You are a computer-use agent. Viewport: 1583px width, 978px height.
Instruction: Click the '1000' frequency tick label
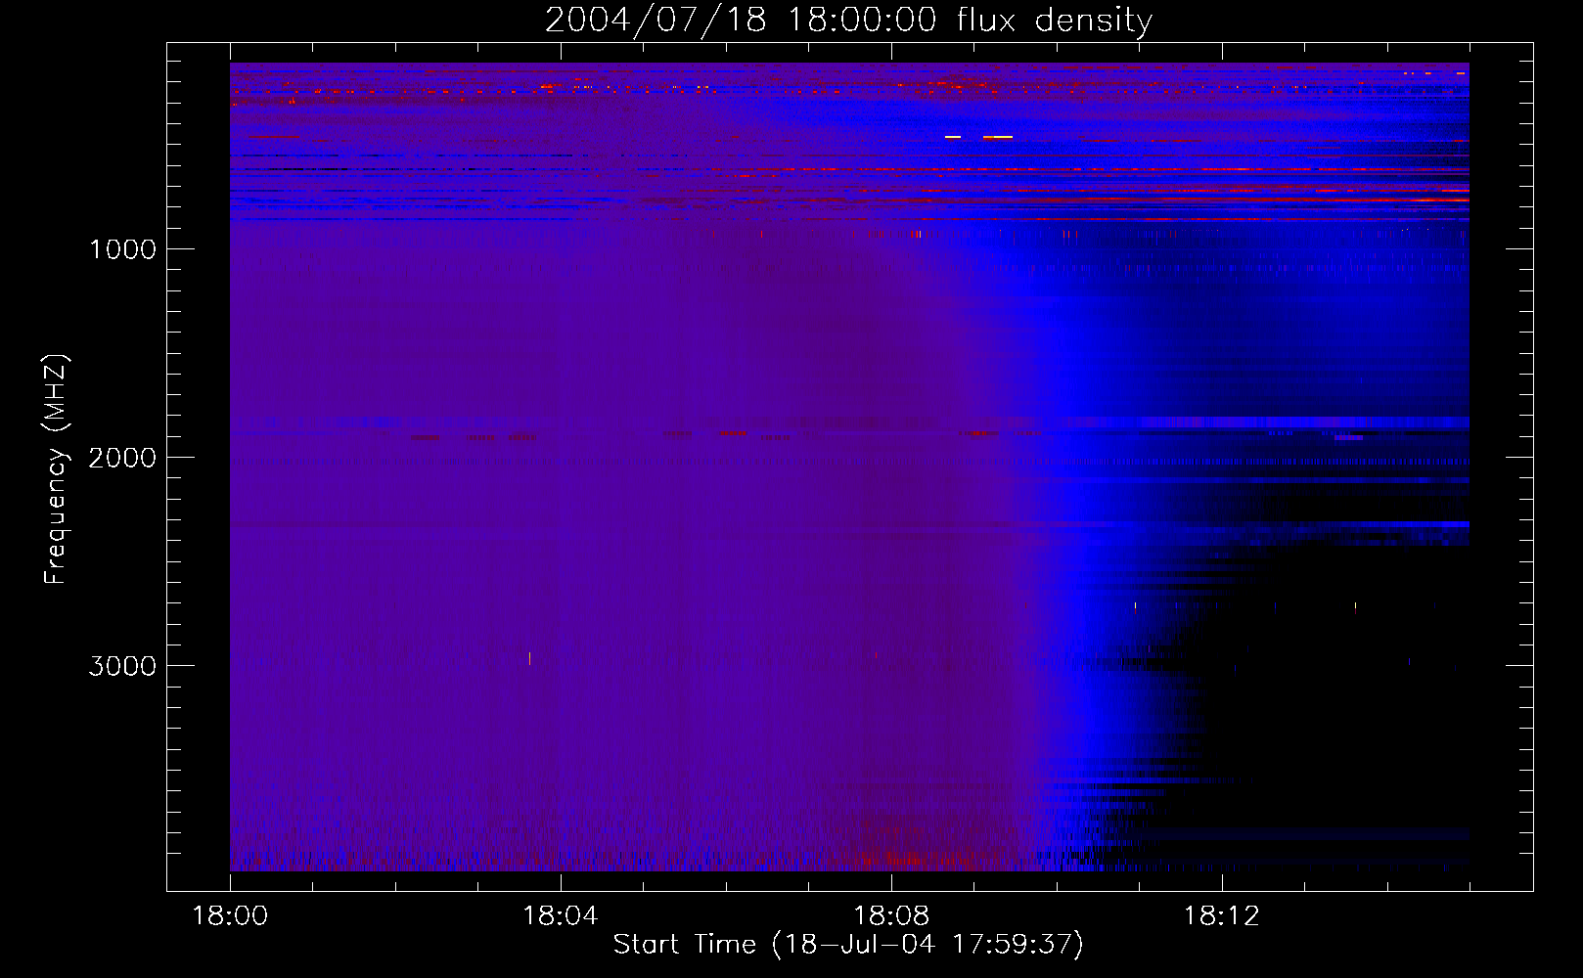coord(123,249)
